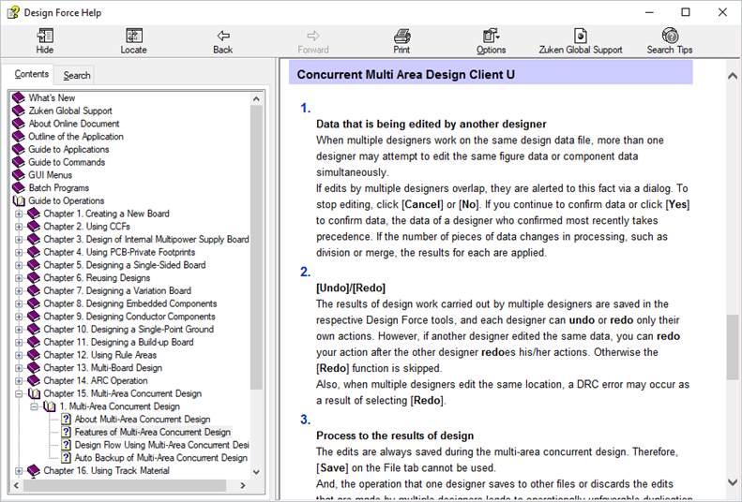Select Chapter 13. Multi-Board Design
Image resolution: width=742 pixels, height=502 pixels.
click(x=102, y=368)
